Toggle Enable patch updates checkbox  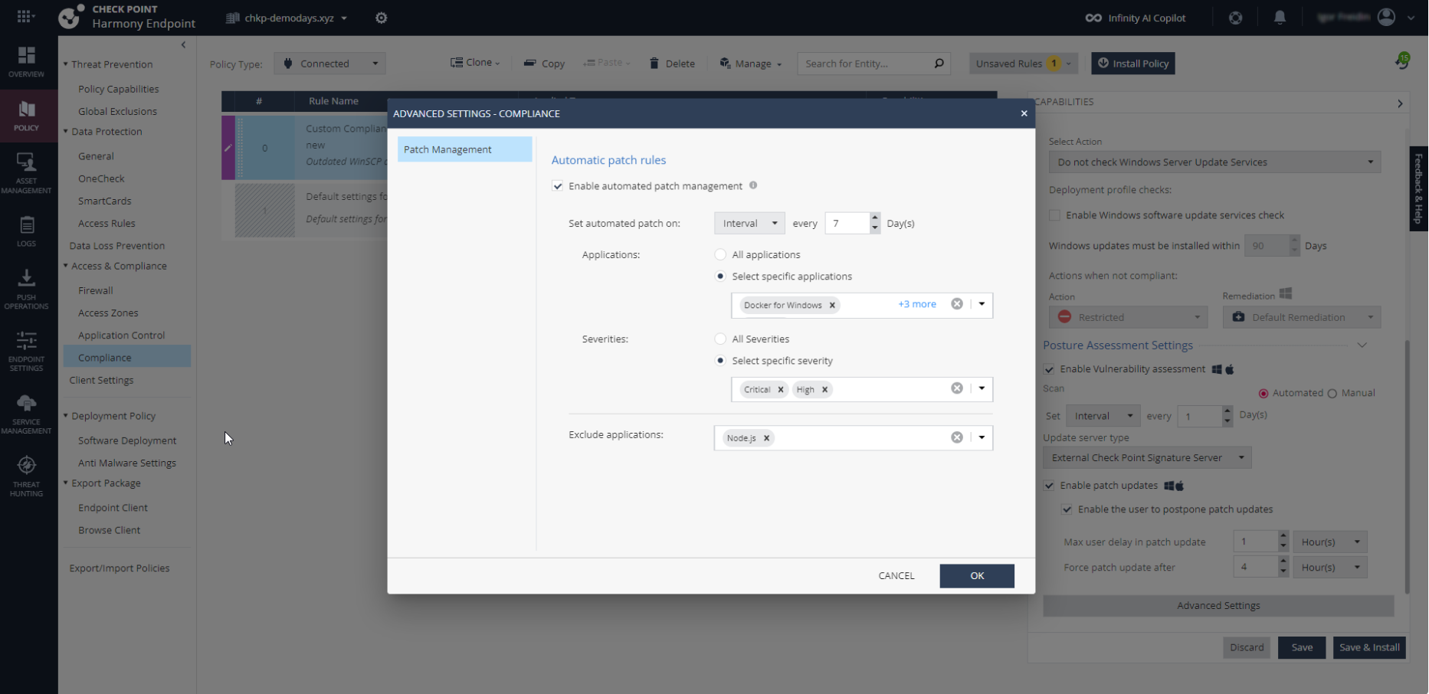pyautogui.click(x=1049, y=486)
